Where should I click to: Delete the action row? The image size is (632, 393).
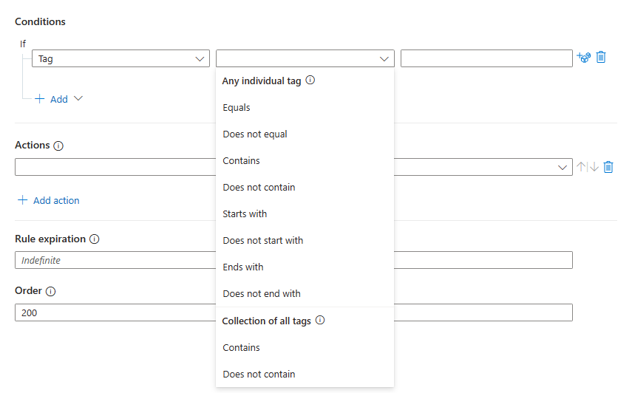(x=608, y=167)
